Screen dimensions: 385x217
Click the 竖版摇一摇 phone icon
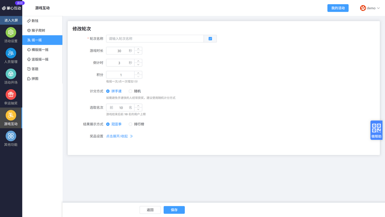(29, 59)
